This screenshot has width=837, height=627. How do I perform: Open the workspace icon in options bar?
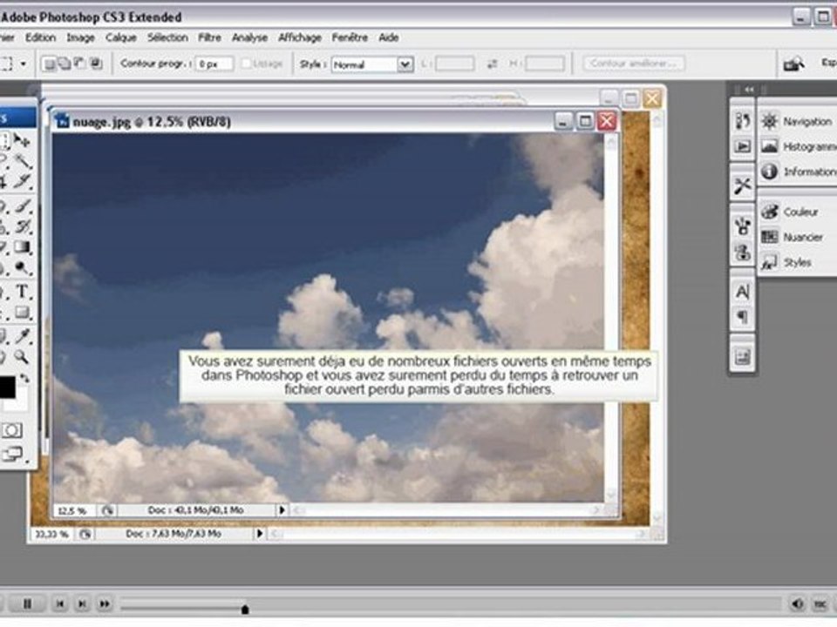click(x=793, y=64)
